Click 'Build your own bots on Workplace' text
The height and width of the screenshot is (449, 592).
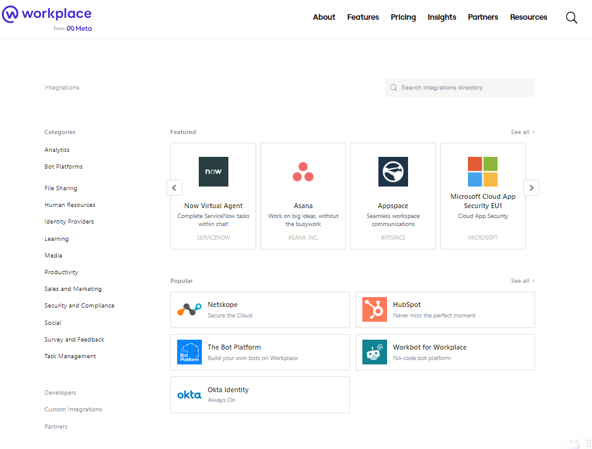(x=252, y=358)
